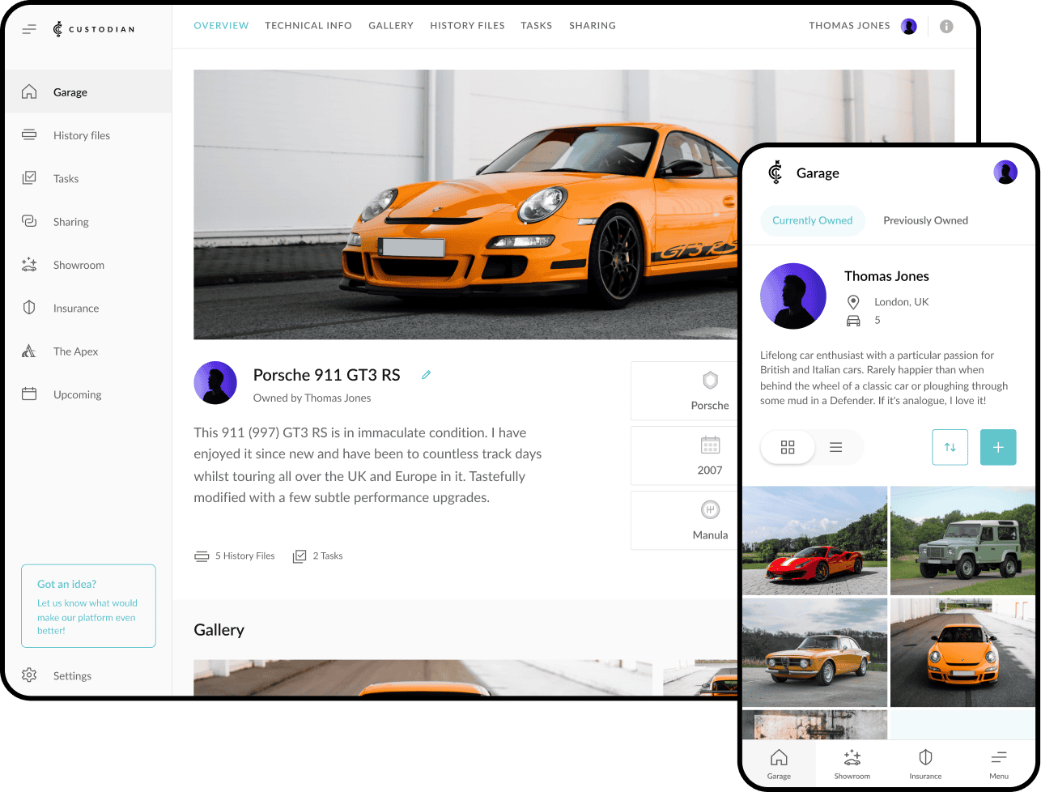Image resolution: width=1041 pixels, height=792 pixels.
Task: Click mobile profile avatar top right
Action: 1005,172
